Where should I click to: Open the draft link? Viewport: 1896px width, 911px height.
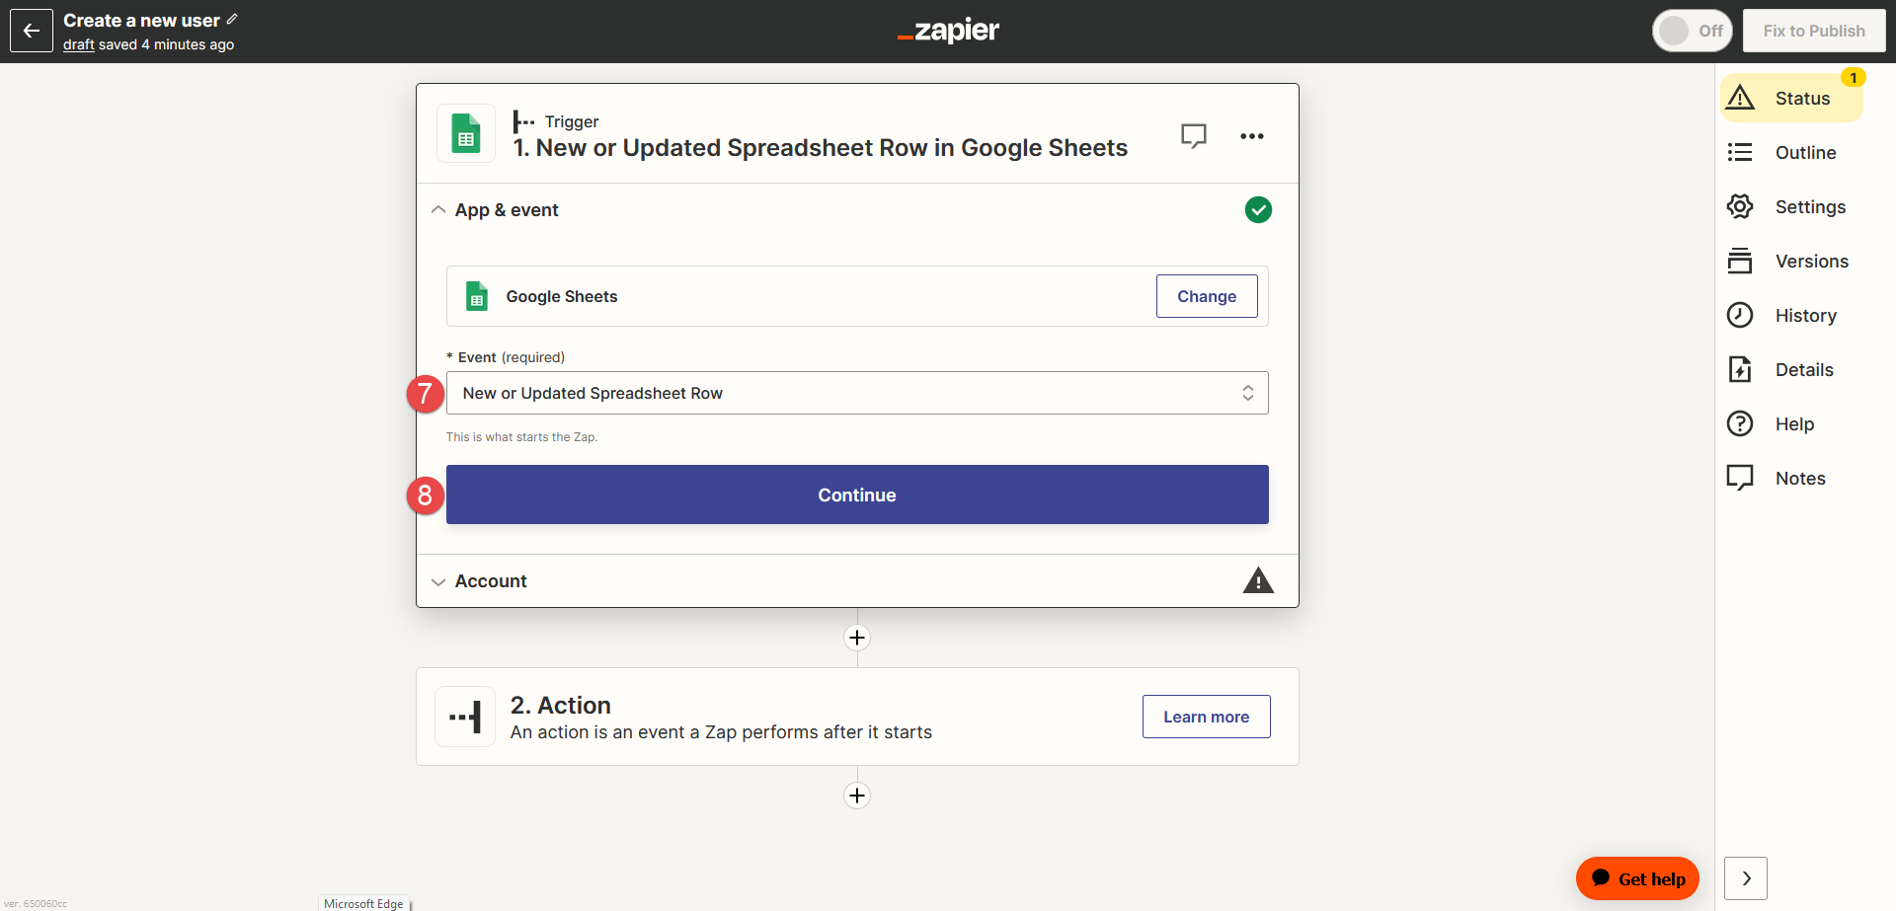[79, 44]
